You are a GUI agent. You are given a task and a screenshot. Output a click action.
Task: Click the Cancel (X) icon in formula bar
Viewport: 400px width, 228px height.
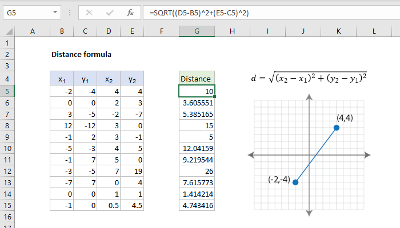[89, 12]
